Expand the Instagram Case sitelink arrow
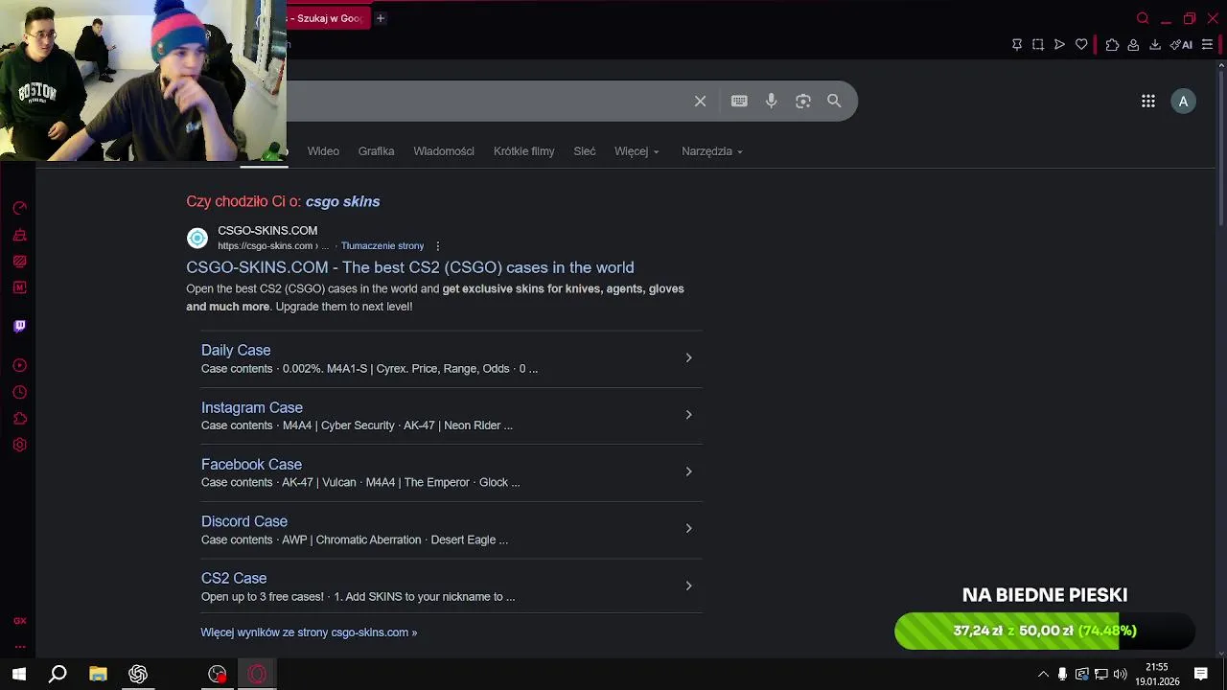1227x690 pixels. (x=688, y=415)
